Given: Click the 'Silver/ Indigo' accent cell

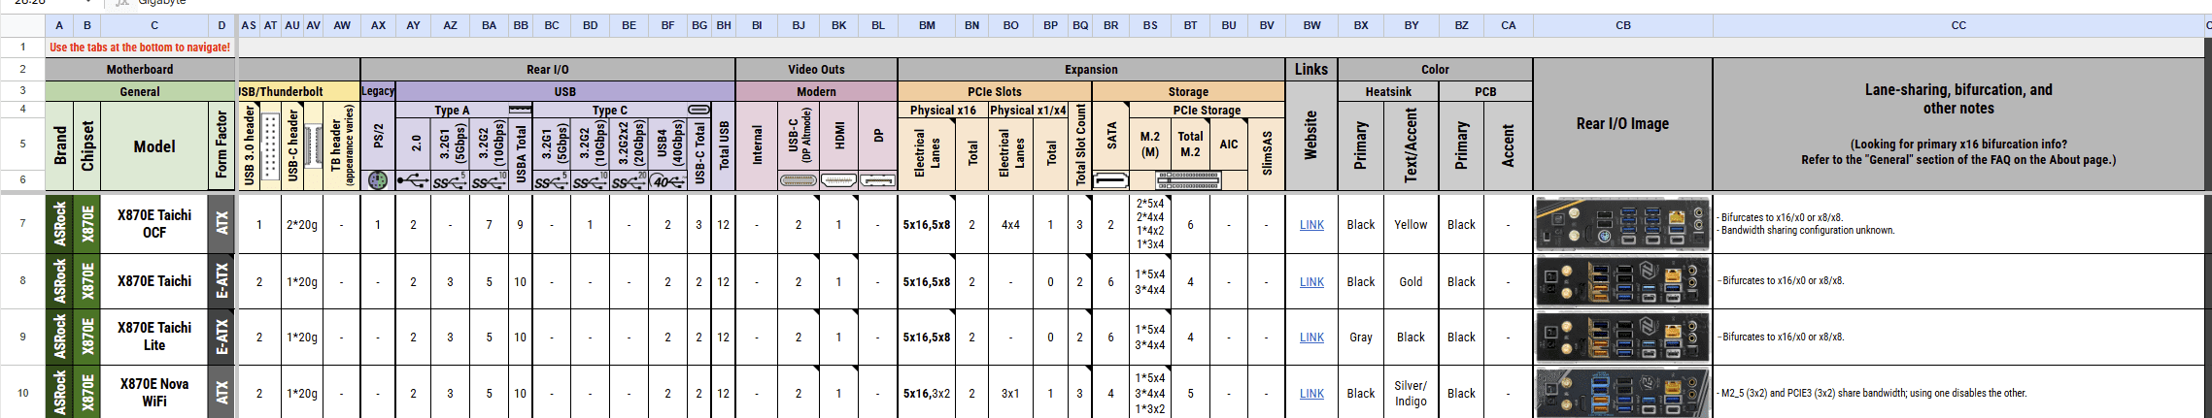Looking at the screenshot, I should point(1411,393).
